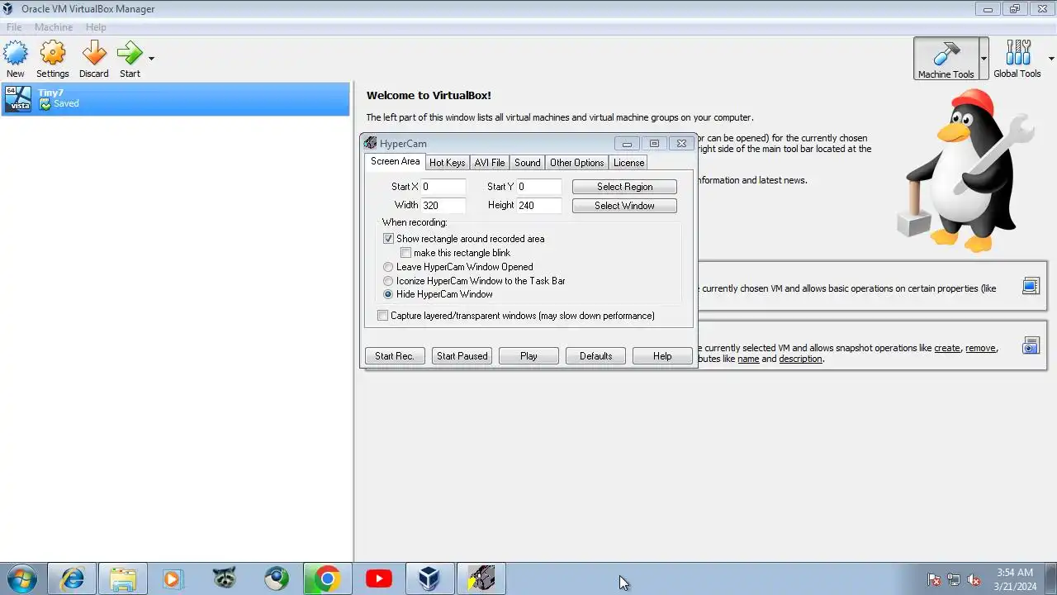Click the Height input field
Image resolution: width=1057 pixels, height=595 pixels.
(x=539, y=205)
